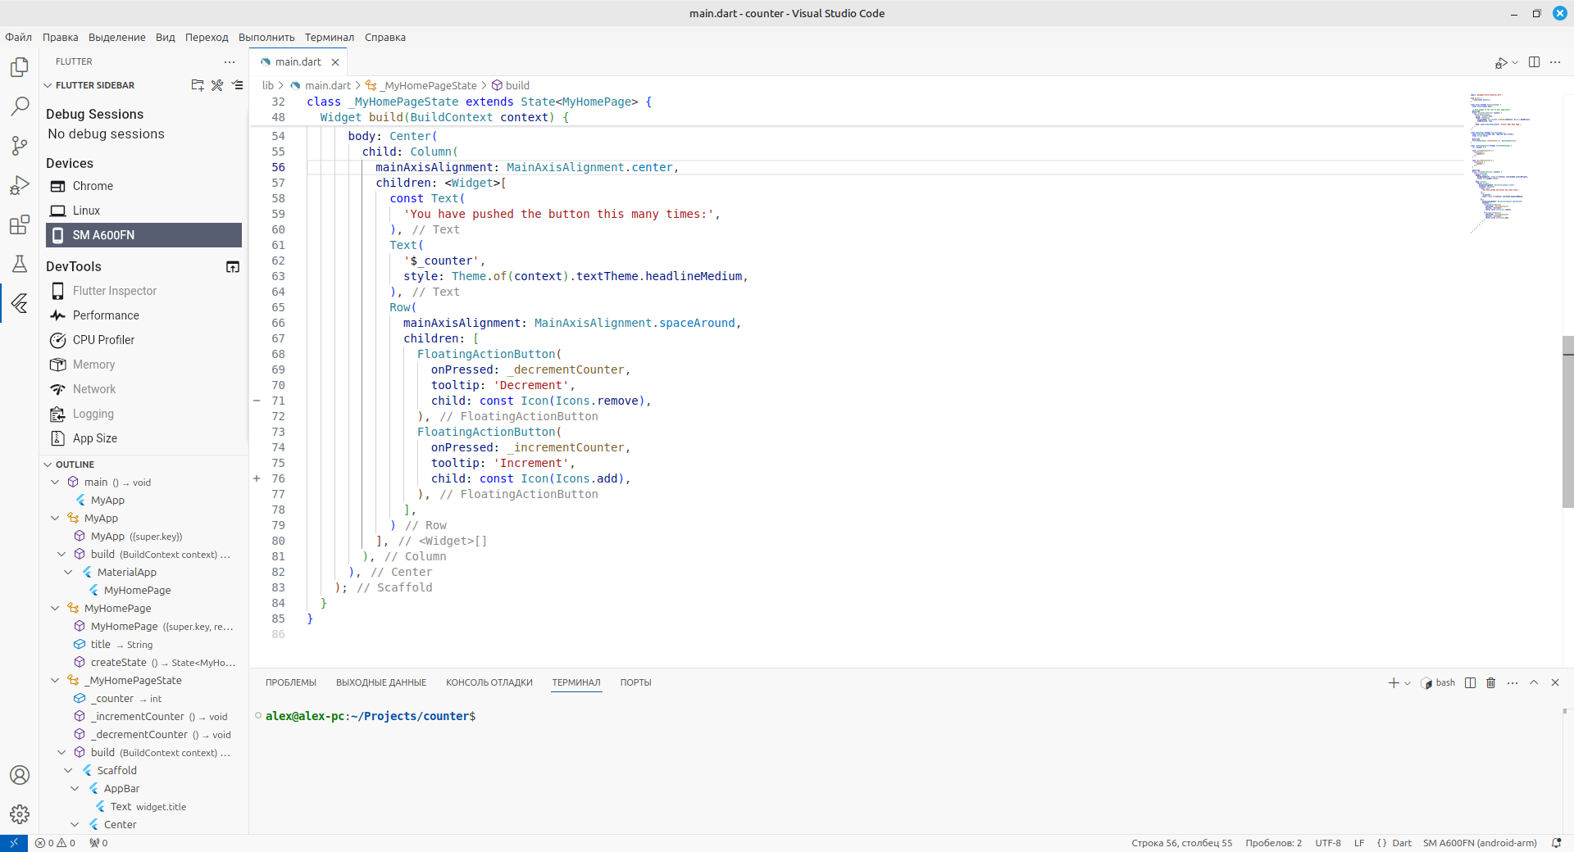Open the Manage gear menu
This screenshot has height=852, width=1574.
20,814
